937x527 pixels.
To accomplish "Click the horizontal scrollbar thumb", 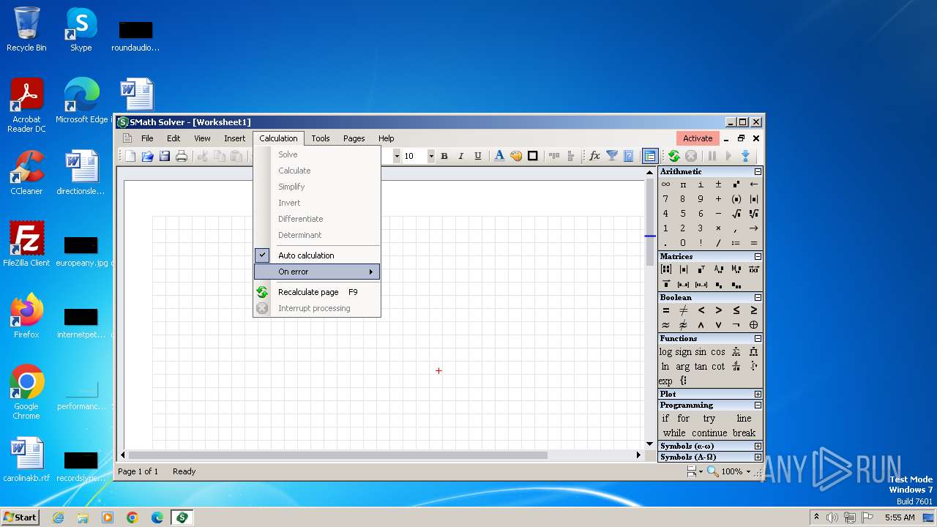I will 338,455.
